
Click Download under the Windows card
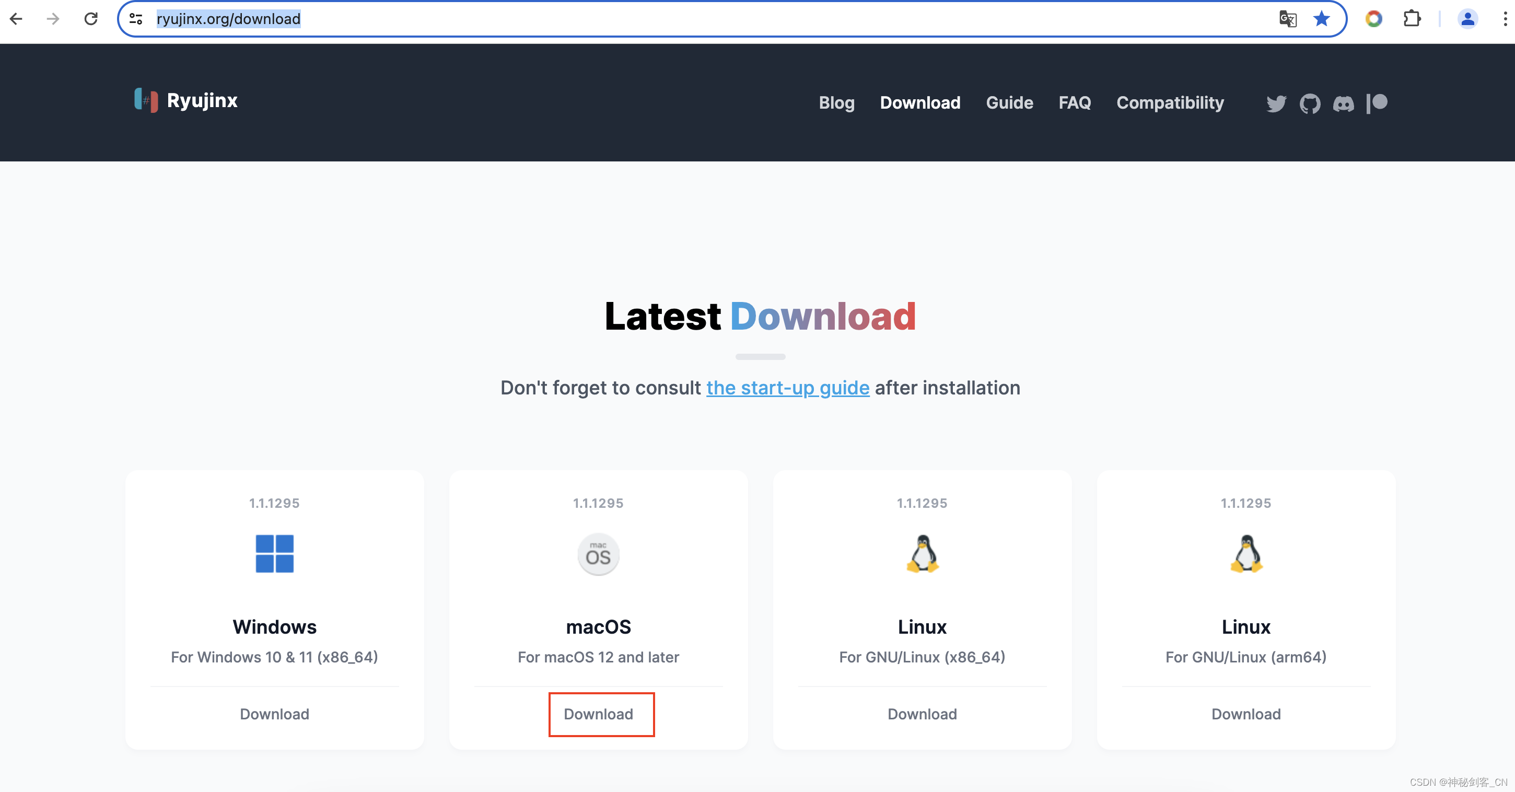pyautogui.click(x=275, y=714)
